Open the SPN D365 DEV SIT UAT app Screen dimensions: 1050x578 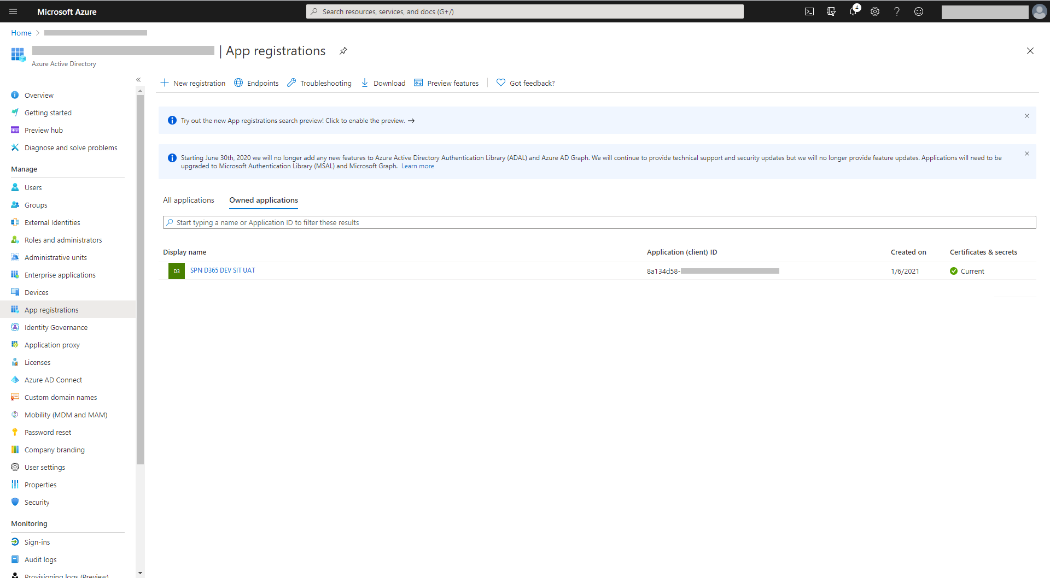(x=223, y=270)
